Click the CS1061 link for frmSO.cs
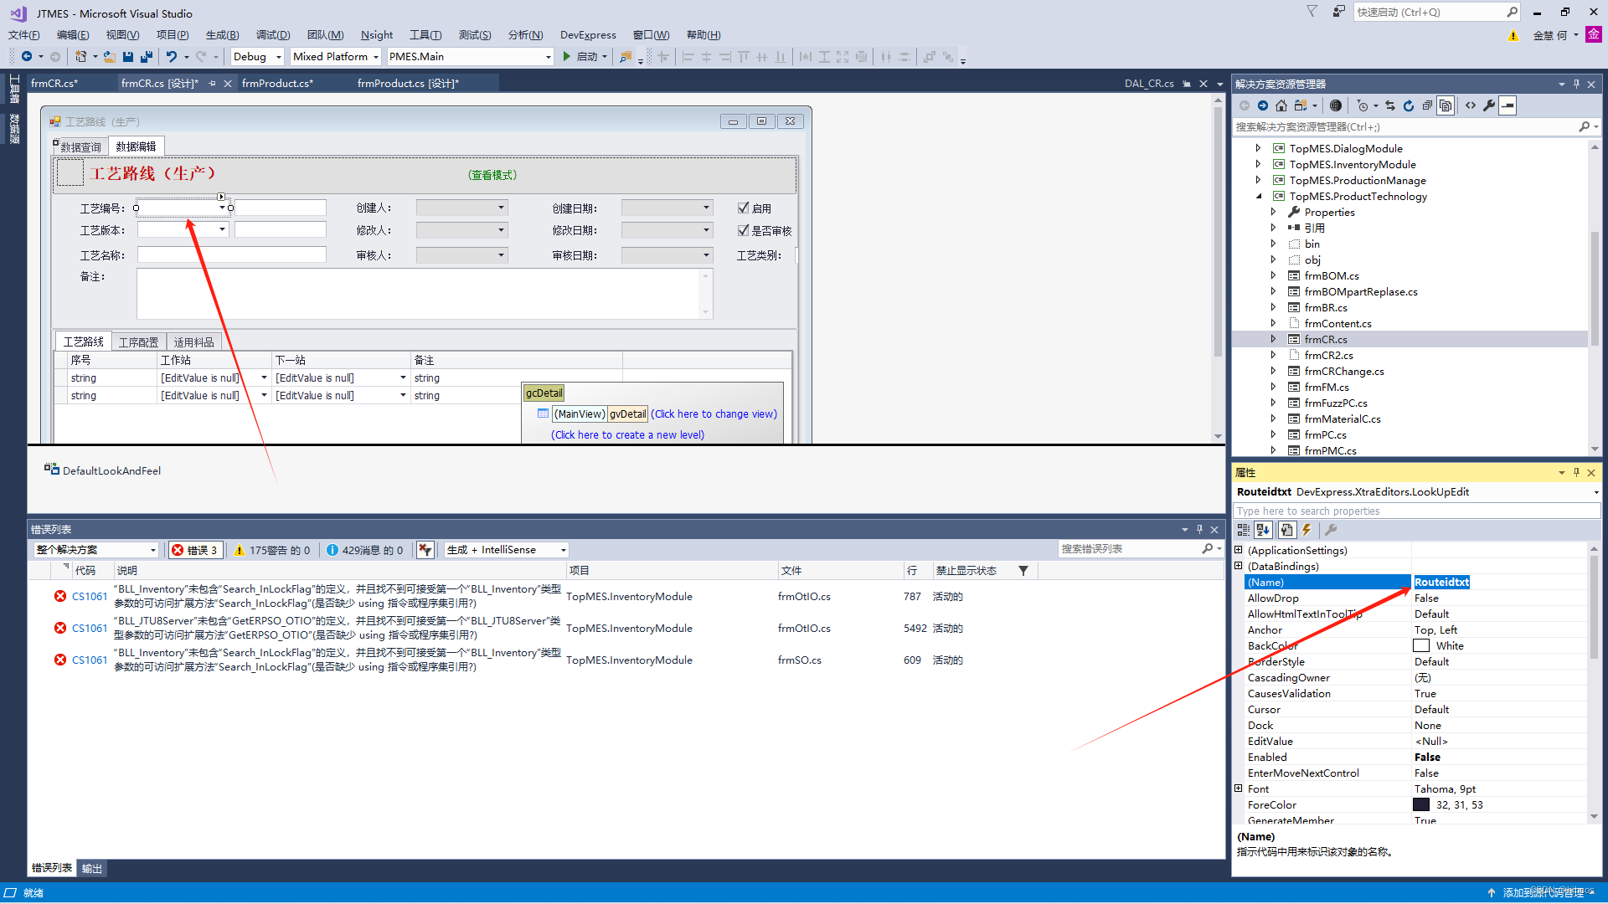The width and height of the screenshot is (1608, 904). 90,660
